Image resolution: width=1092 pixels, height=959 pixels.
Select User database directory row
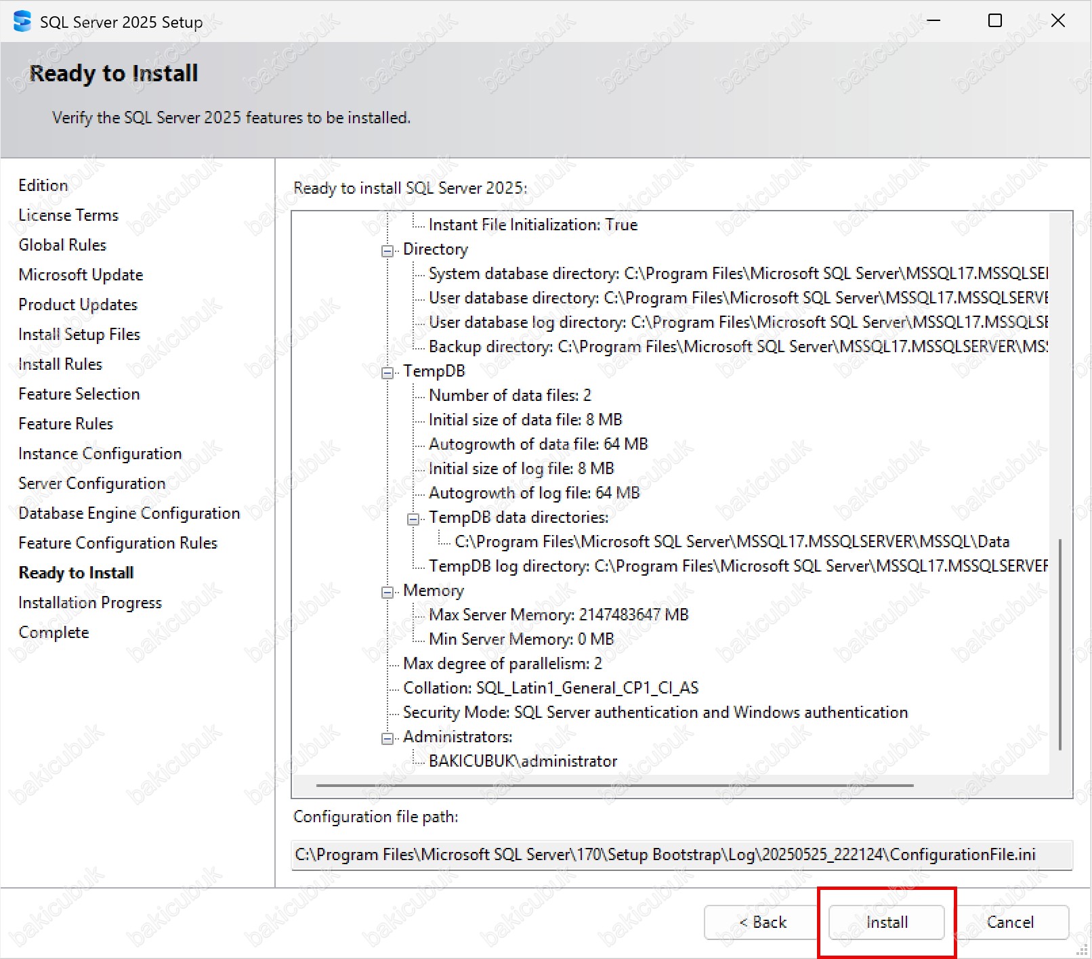click(738, 297)
